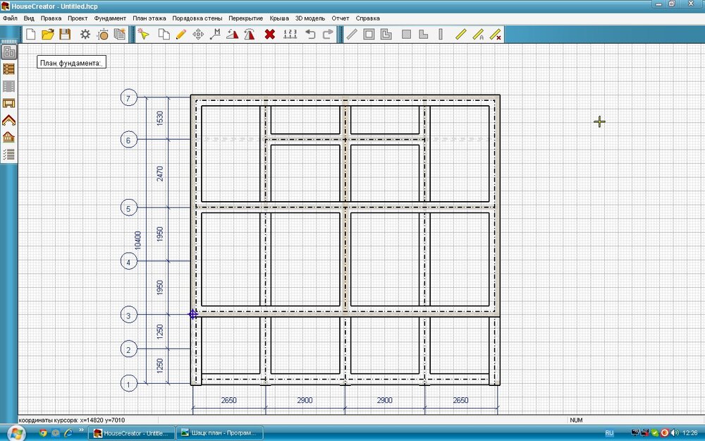Click the 123 numbering ruler icon

pos(290,34)
